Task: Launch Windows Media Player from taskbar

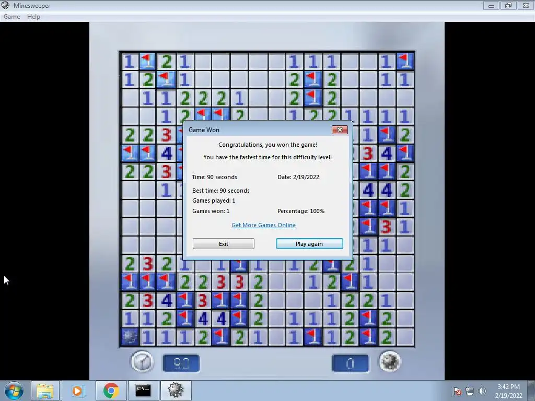Action: point(77,391)
